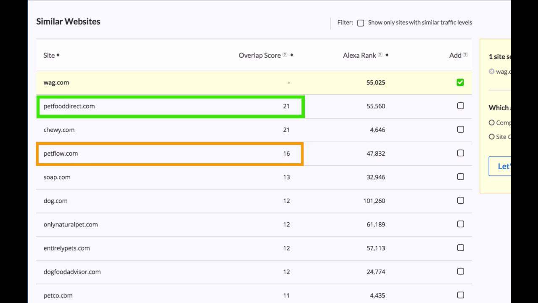Click petfooddirect.com site name
The width and height of the screenshot is (538, 303).
pos(69,106)
